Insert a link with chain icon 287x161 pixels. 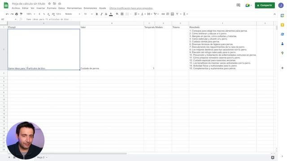(163, 14)
